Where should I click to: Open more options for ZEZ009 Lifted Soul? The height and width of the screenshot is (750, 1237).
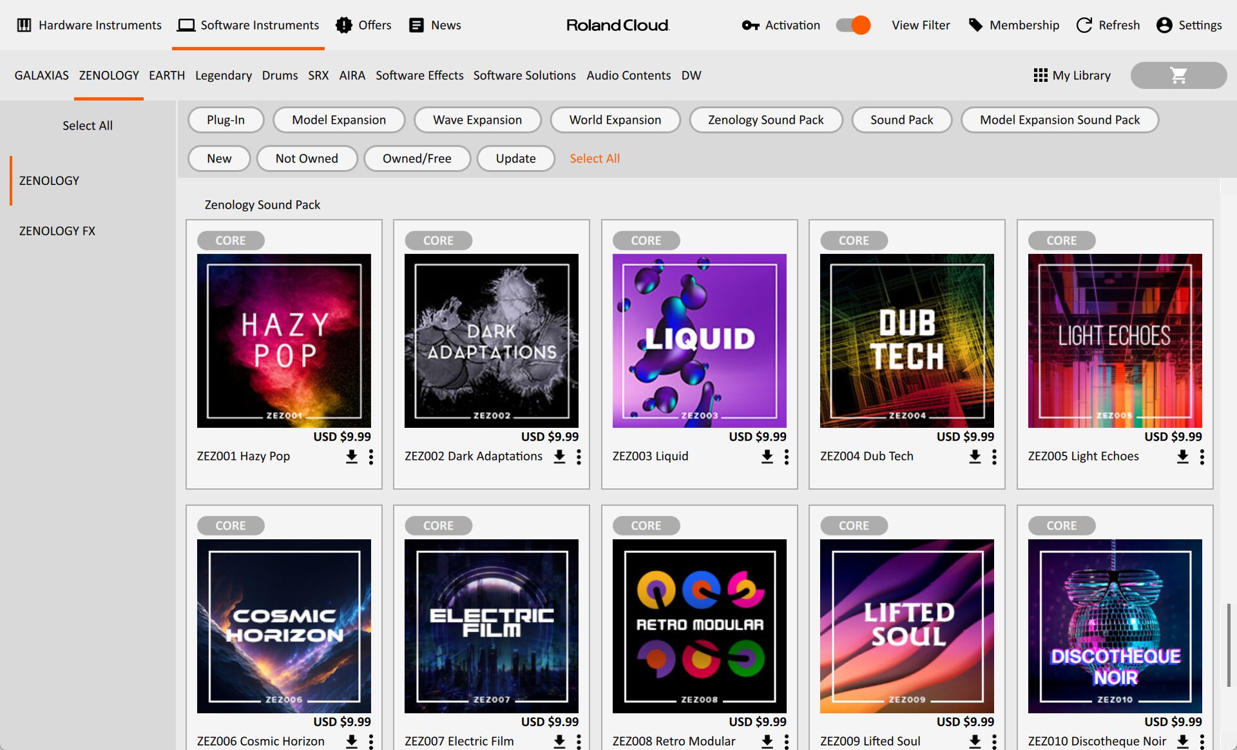point(994,742)
